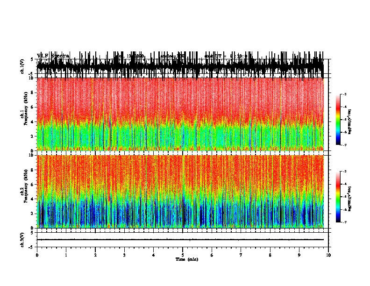
Task: Click the ch.2 spectrogram at 5 minutes
Action: tap(183, 192)
